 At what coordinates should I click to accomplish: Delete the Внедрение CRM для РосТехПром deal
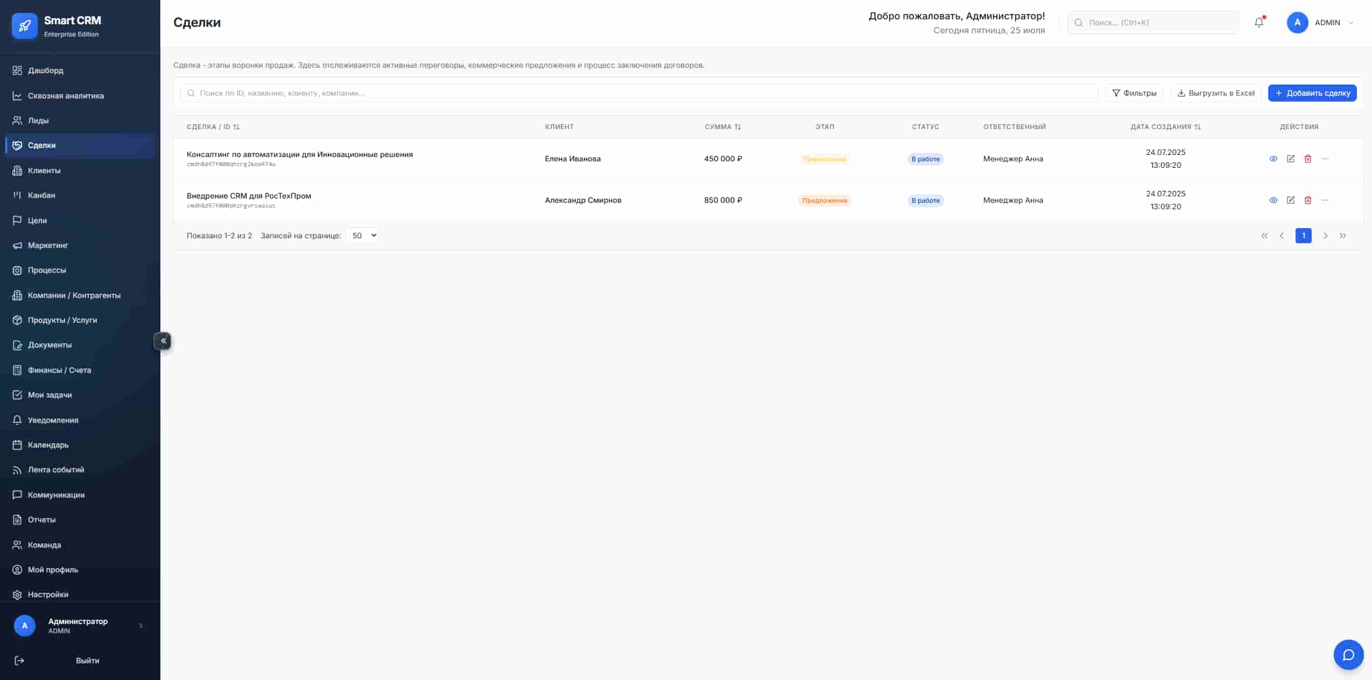pyautogui.click(x=1307, y=200)
